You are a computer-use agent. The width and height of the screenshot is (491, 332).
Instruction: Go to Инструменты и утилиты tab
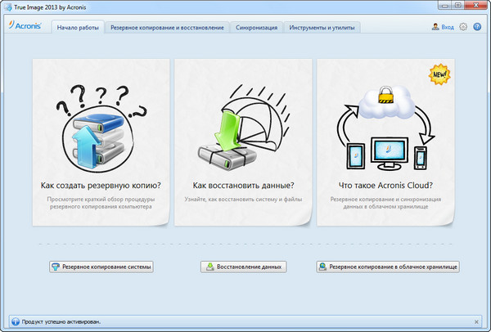[x=322, y=27]
